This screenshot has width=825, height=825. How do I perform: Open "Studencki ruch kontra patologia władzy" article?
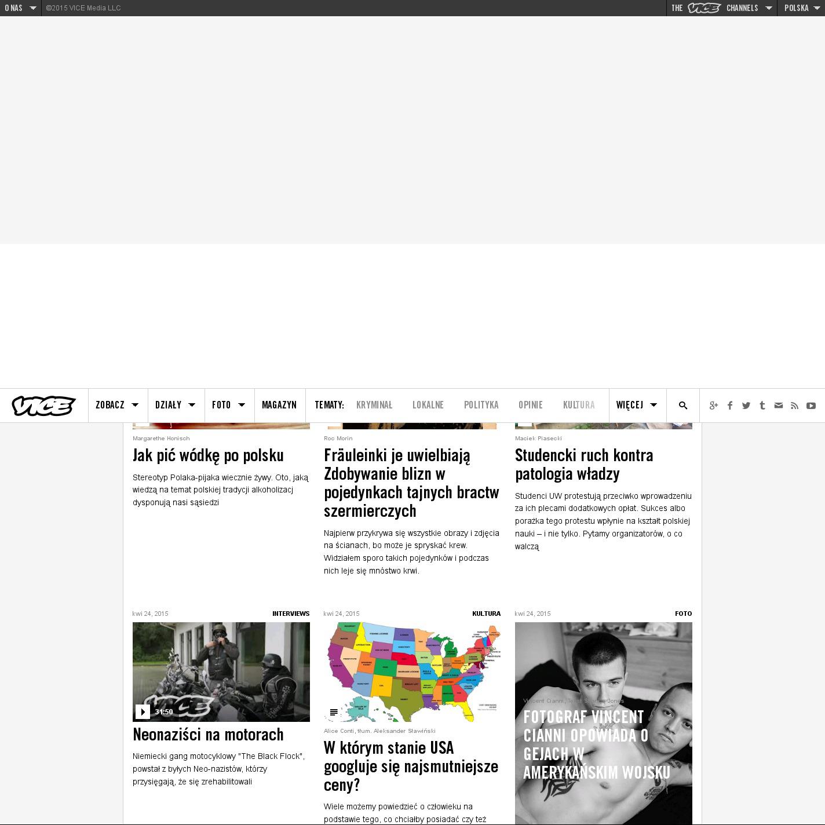click(584, 465)
